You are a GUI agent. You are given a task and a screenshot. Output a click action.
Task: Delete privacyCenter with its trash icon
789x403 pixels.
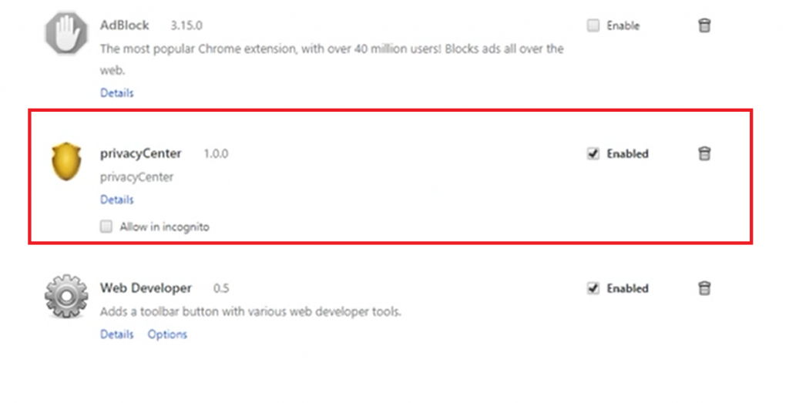(703, 153)
